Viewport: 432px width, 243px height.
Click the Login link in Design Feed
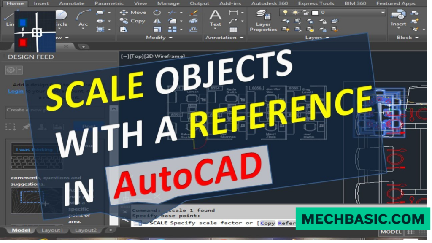pos(16,91)
